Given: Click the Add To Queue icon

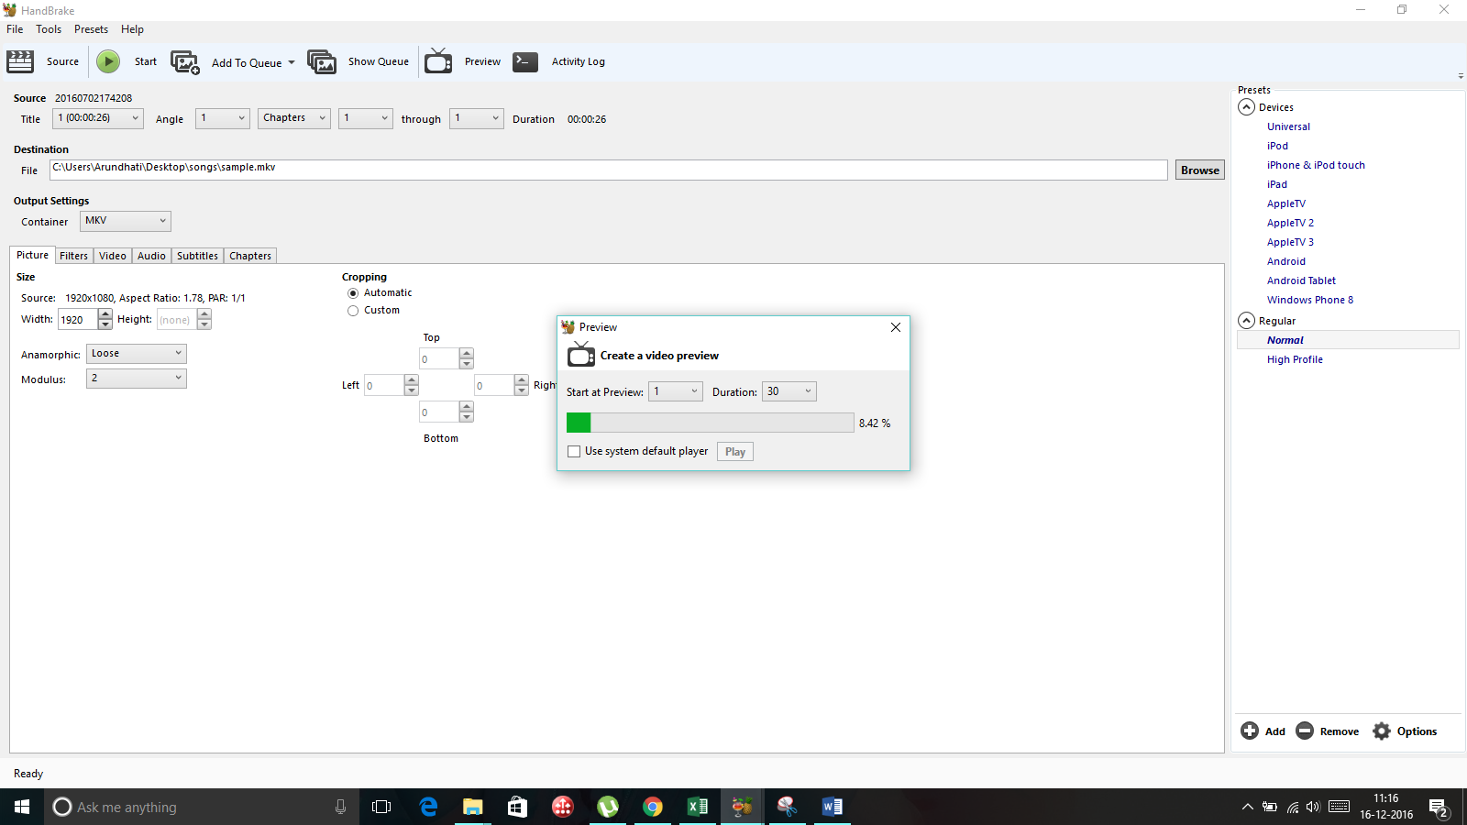Looking at the screenshot, I should (x=185, y=62).
